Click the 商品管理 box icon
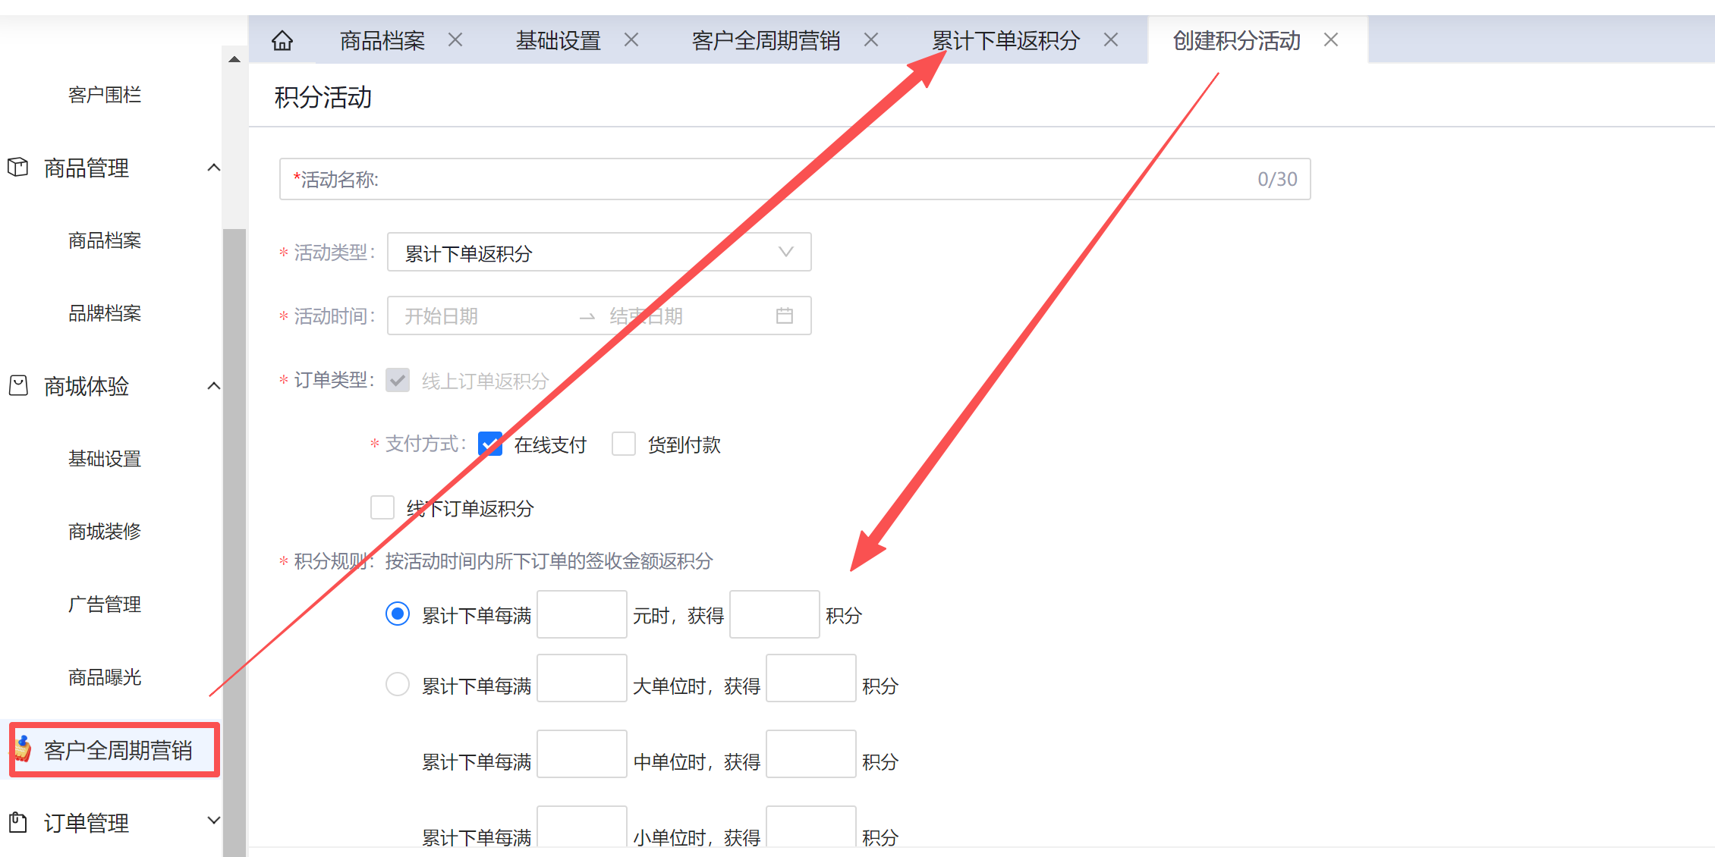 [x=18, y=167]
